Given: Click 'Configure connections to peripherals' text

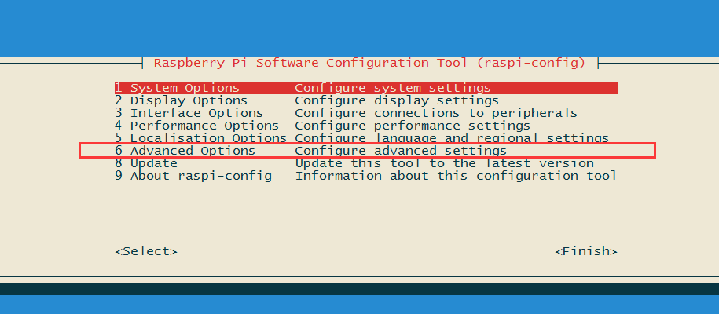Looking at the screenshot, I should 436,113.
